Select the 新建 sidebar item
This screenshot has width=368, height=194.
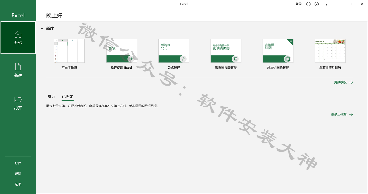pyautogui.click(x=18, y=70)
